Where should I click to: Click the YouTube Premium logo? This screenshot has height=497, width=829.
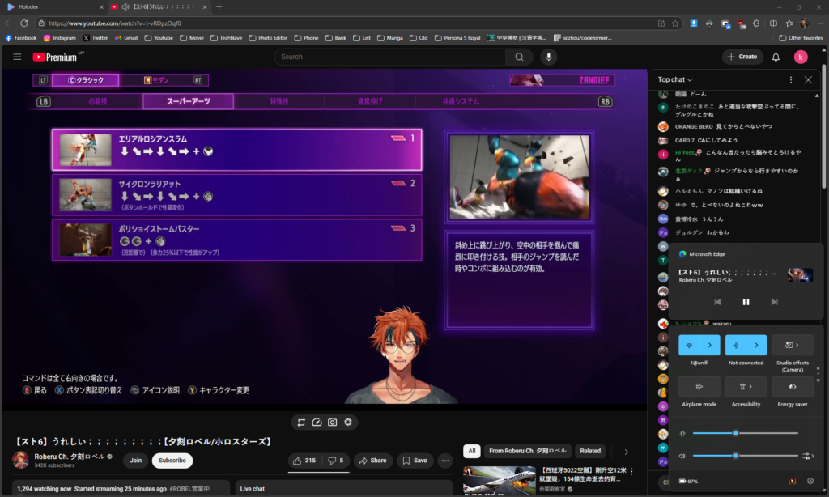pos(55,57)
